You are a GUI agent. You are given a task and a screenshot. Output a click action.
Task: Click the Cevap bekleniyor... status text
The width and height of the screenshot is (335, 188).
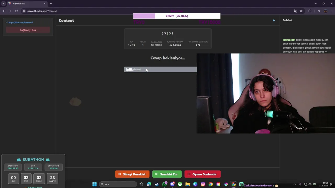168,58
